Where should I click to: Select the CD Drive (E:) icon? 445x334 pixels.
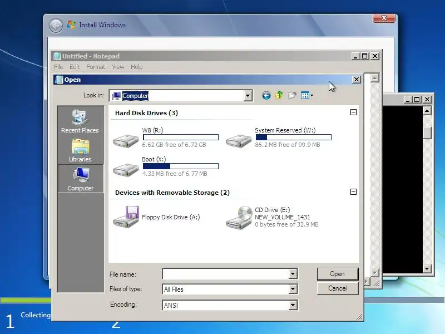click(x=239, y=217)
